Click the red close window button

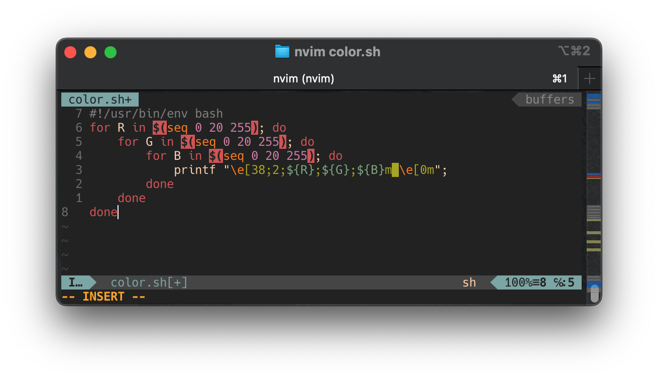pyautogui.click(x=70, y=52)
